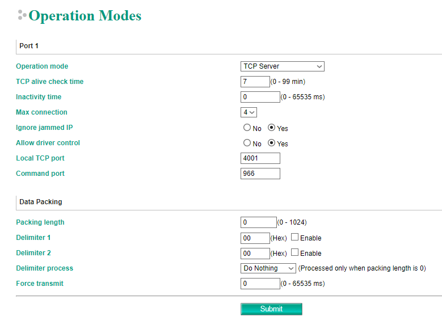
Task: Focus the Inactivity time input field
Action: tap(260, 97)
